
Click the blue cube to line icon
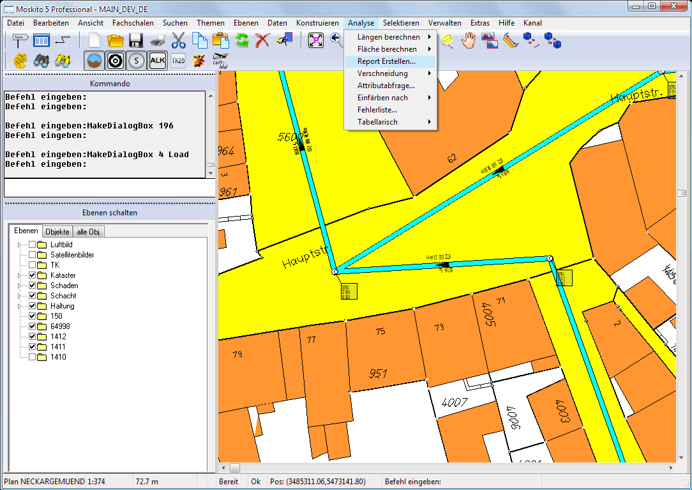[531, 40]
